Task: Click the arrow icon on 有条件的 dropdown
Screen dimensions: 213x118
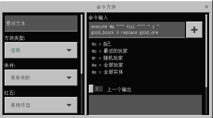Action: (69, 78)
